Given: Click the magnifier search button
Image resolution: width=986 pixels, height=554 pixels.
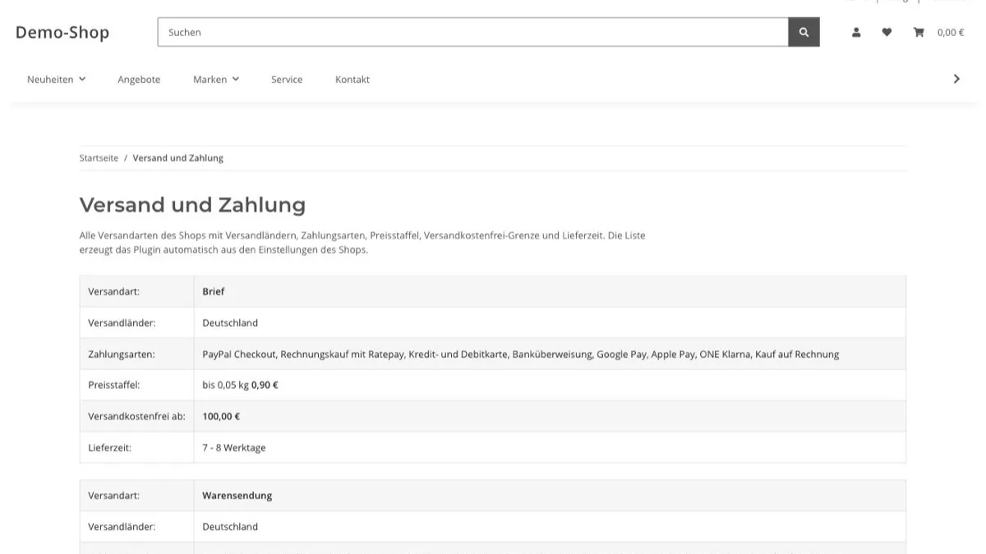Looking at the screenshot, I should pyautogui.click(x=804, y=32).
